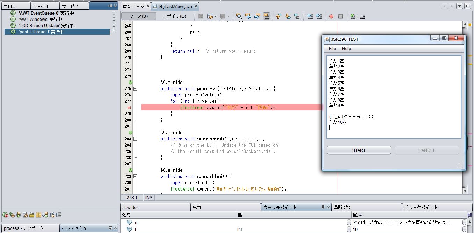Click the shift line left icon

coord(310,16)
